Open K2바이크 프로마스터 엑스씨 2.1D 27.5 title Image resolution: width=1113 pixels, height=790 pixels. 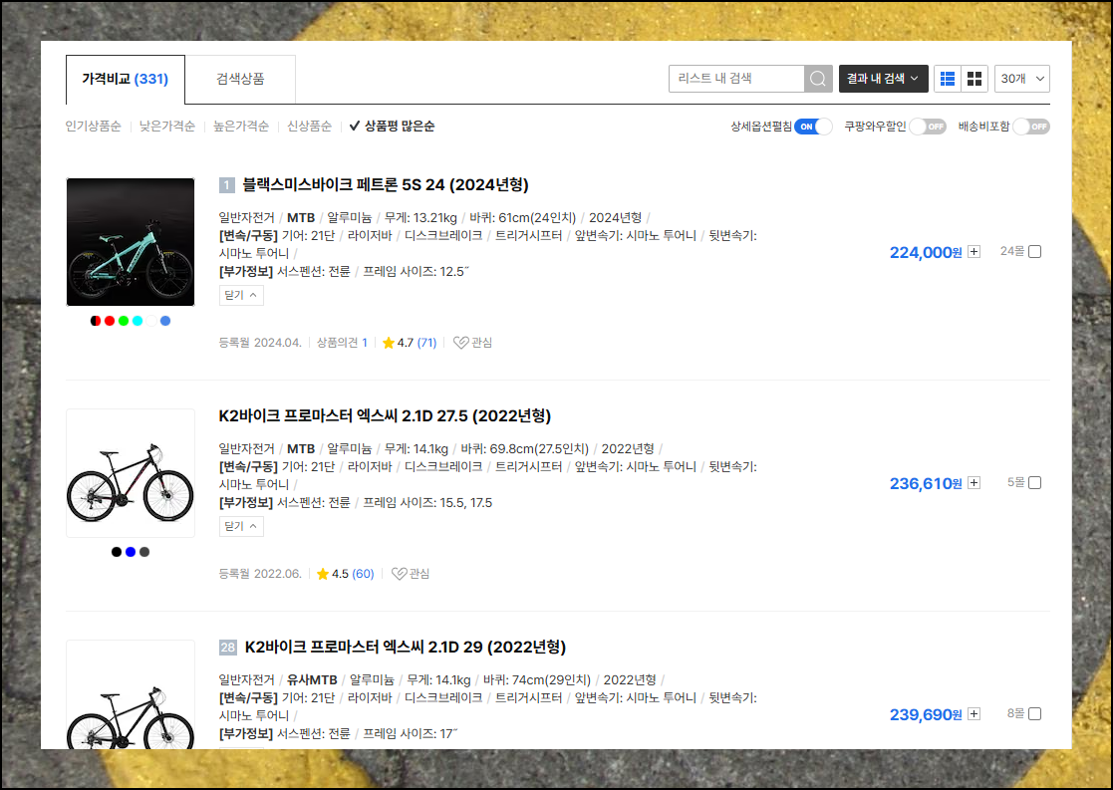[385, 416]
